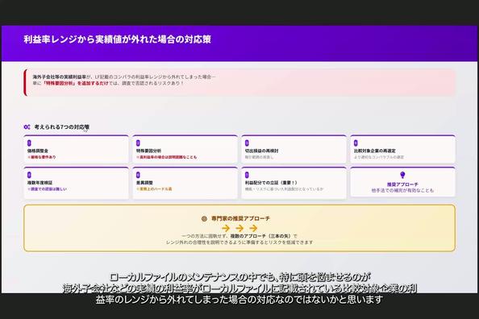Select the 価格調整金 card title
479x319 pixels.
[38, 151]
